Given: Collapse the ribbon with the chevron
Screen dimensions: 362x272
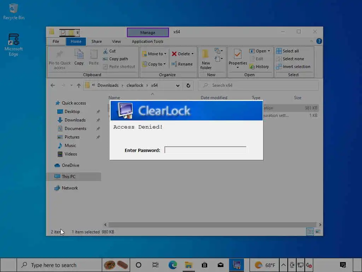Looking at the screenshot, I should [x=311, y=41].
